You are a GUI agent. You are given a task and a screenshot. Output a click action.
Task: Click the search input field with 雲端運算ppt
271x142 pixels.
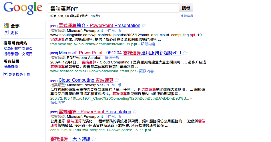(113, 8)
